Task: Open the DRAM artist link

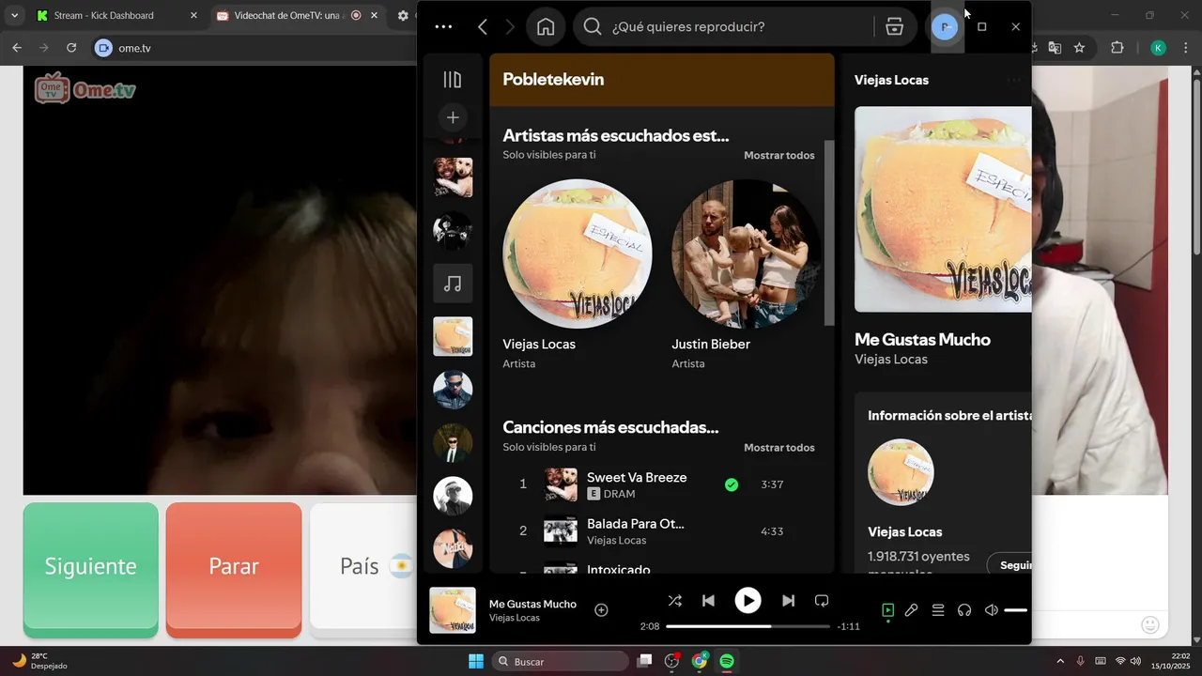Action: coord(619,494)
